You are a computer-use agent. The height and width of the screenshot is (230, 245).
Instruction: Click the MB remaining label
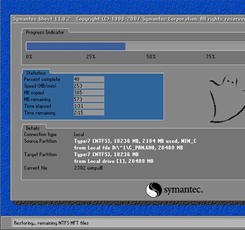pyautogui.click(x=37, y=100)
